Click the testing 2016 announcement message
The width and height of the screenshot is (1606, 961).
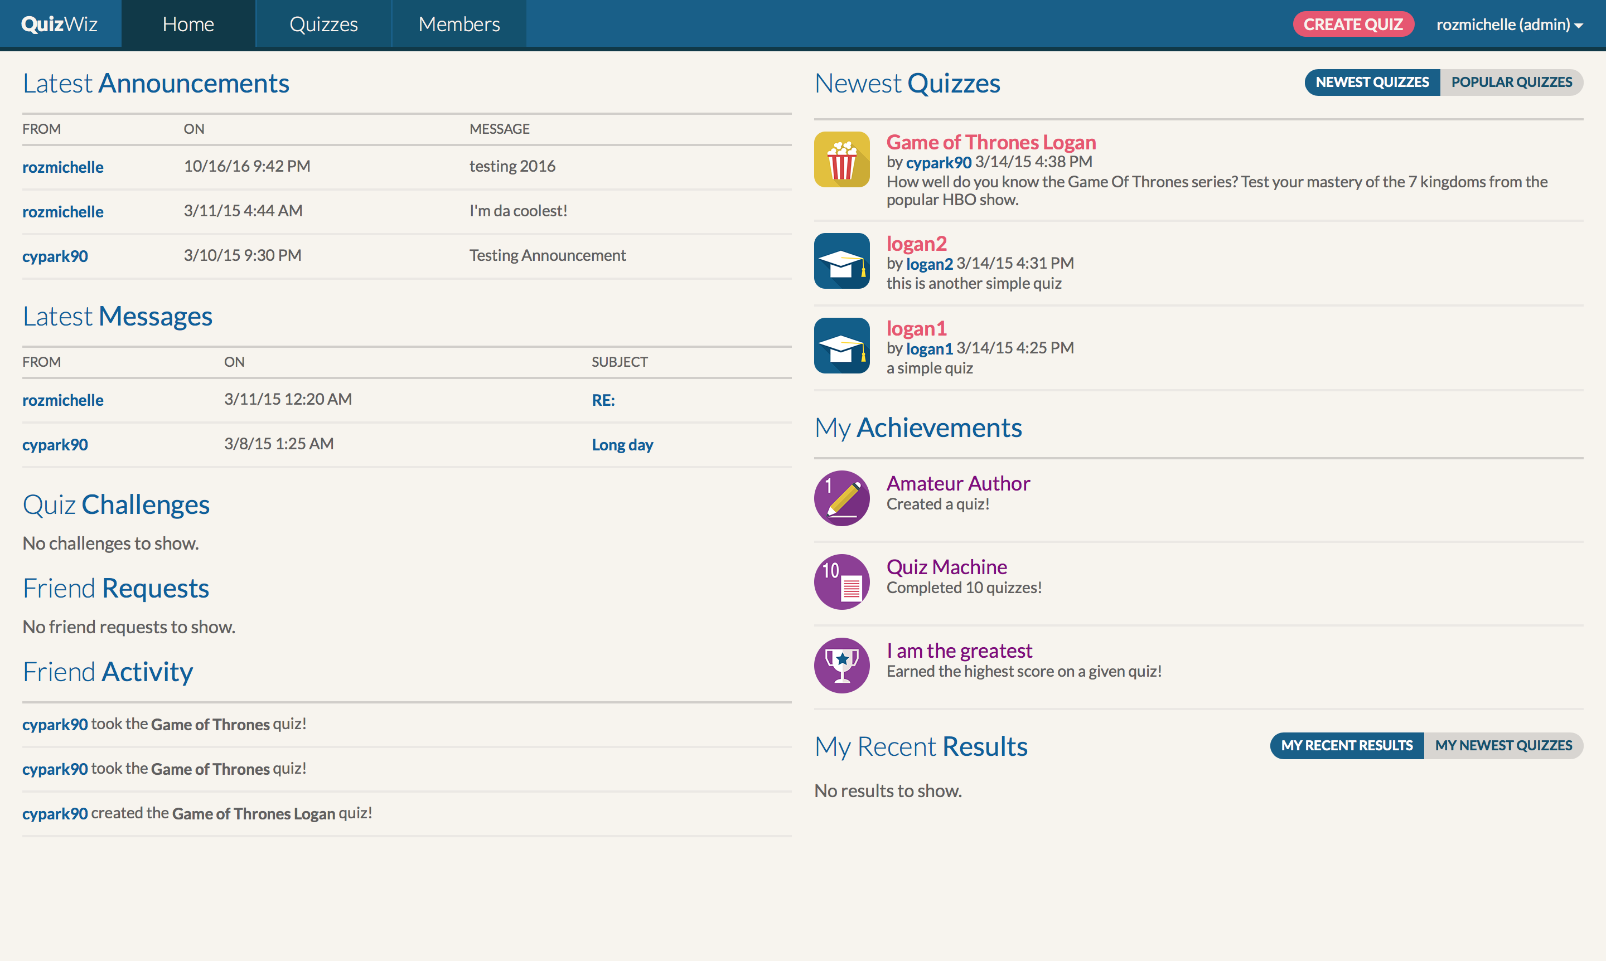pos(512,167)
